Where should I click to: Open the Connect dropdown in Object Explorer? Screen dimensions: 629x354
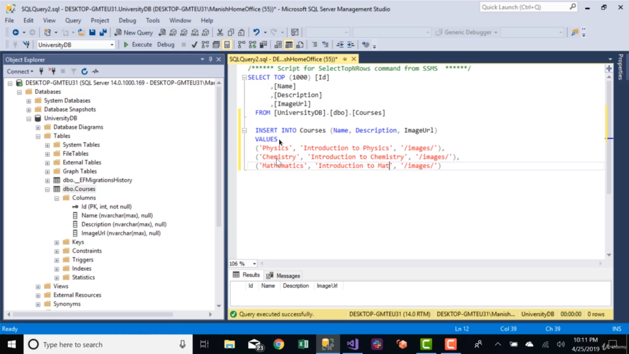coord(20,71)
